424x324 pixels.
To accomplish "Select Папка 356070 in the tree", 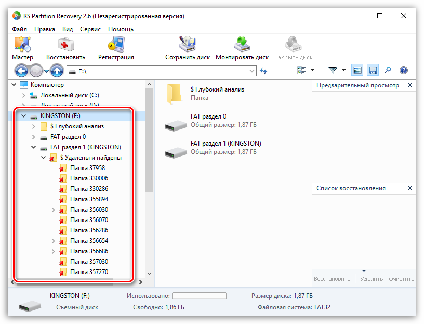I will point(89,220).
